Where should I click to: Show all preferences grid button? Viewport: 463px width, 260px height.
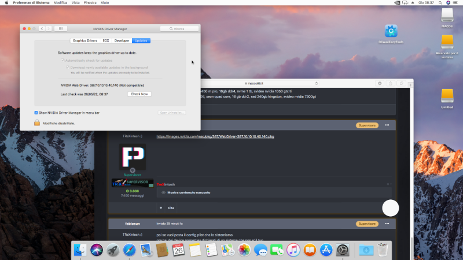pyautogui.click(x=61, y=28)
